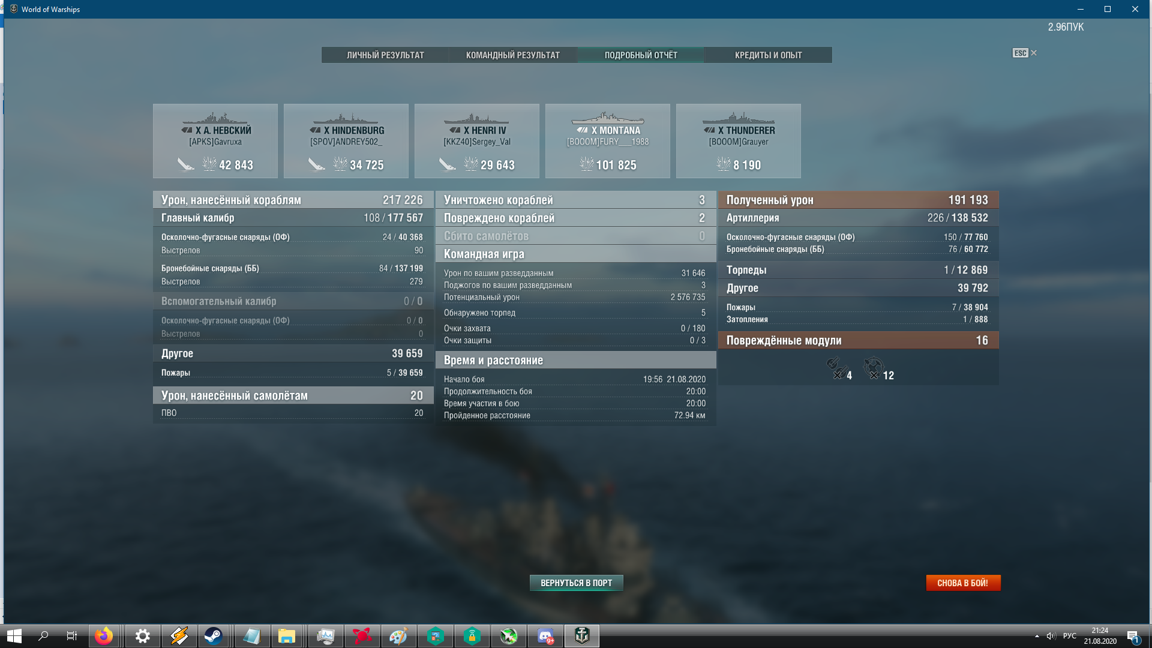Click the damaged AA mounts icon
1152x648 pixels.
click(874, 368)
